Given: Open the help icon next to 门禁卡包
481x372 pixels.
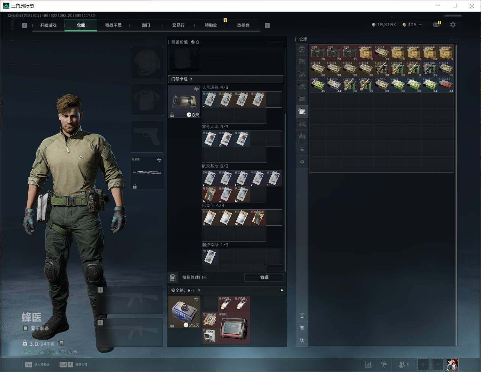Looking at the screenshot, I should tap(191, 79).
